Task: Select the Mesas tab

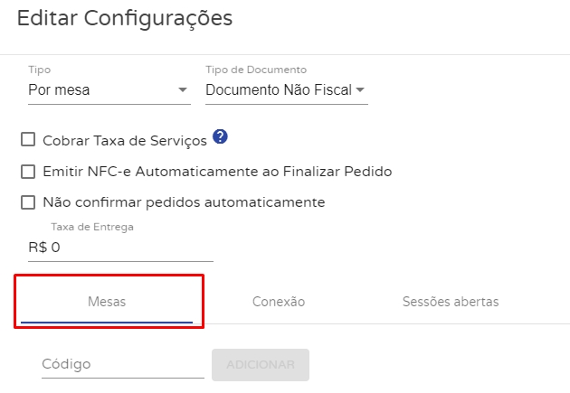Action: pyautogui.click(x=107, y=302)
